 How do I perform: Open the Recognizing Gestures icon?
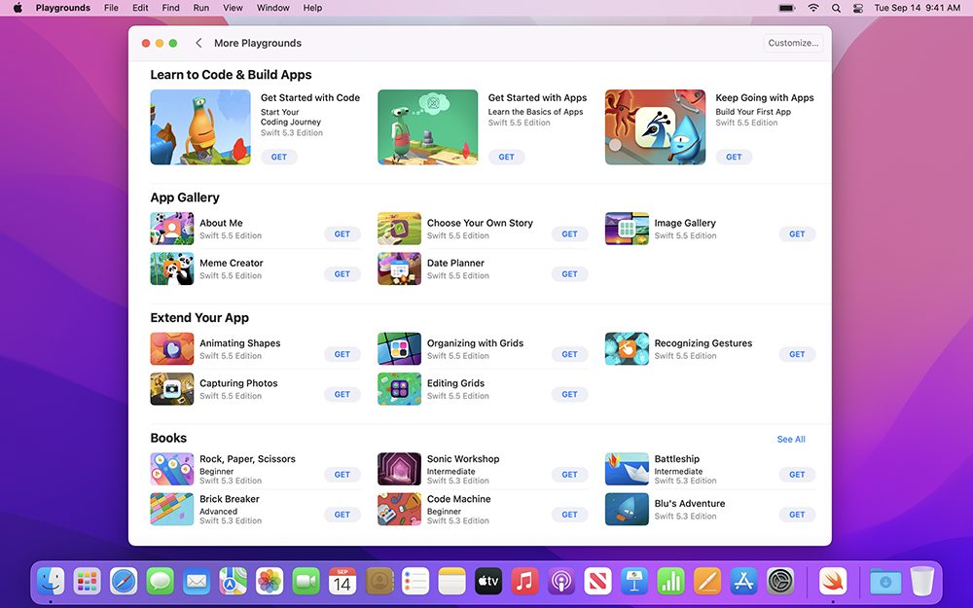click(x=627, y=349)
